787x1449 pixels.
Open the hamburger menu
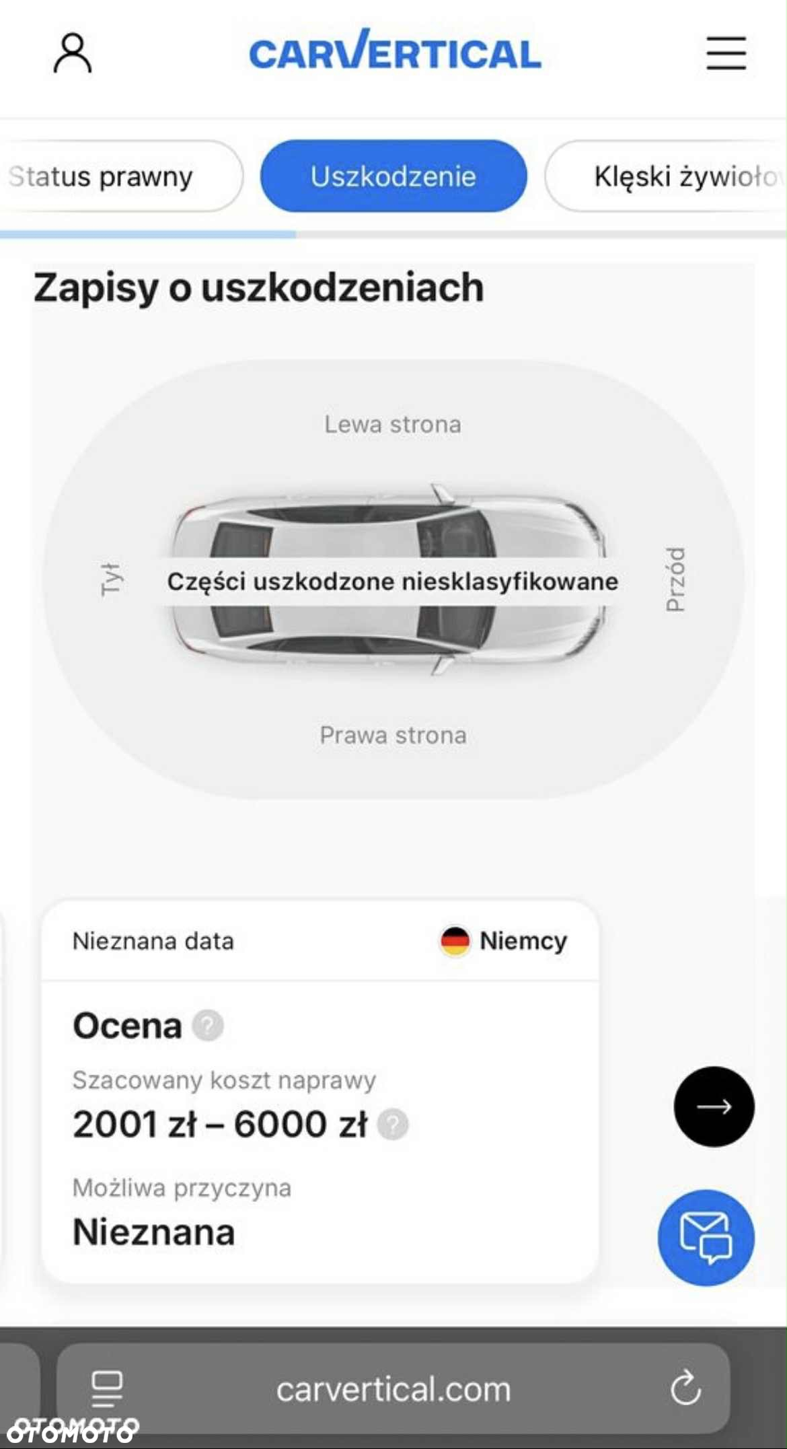[x=726, y=53]
